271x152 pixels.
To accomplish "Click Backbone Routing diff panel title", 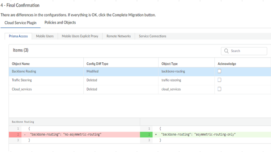I will 23,122.
